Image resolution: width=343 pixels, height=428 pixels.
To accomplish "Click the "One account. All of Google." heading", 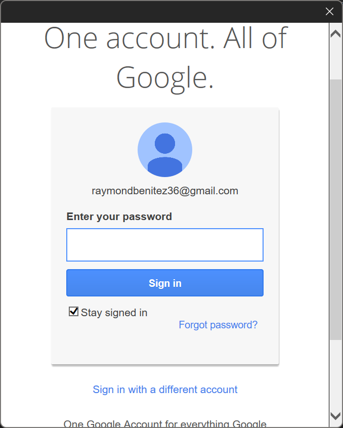I will (x=165, y=58).
